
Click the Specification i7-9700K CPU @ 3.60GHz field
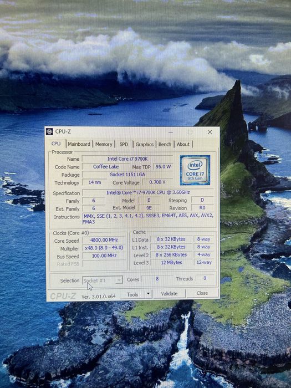148,192
